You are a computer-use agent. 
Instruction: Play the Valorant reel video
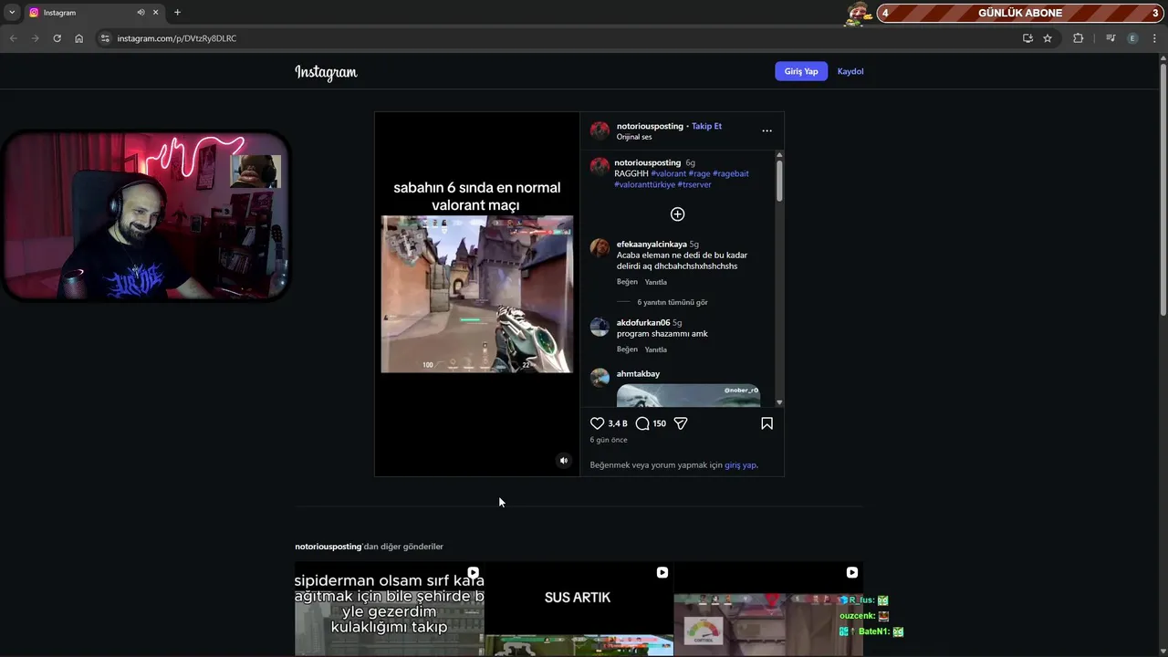476,294
